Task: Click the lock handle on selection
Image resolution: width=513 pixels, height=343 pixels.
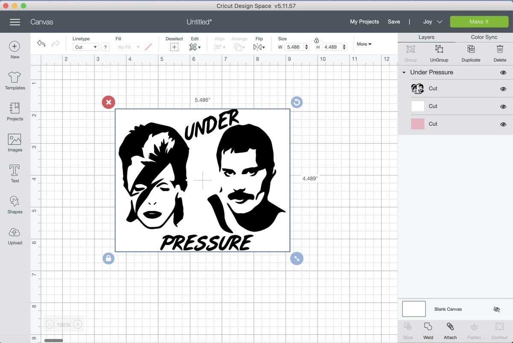Action: pyautogui.click(x=109, y=258)
